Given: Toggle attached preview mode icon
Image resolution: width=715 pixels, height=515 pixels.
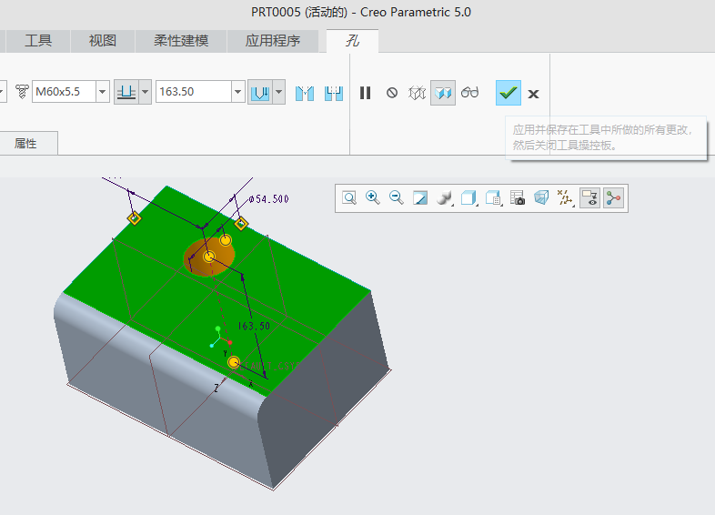Looking at the screenshot, I should click(x=443, y=93).
